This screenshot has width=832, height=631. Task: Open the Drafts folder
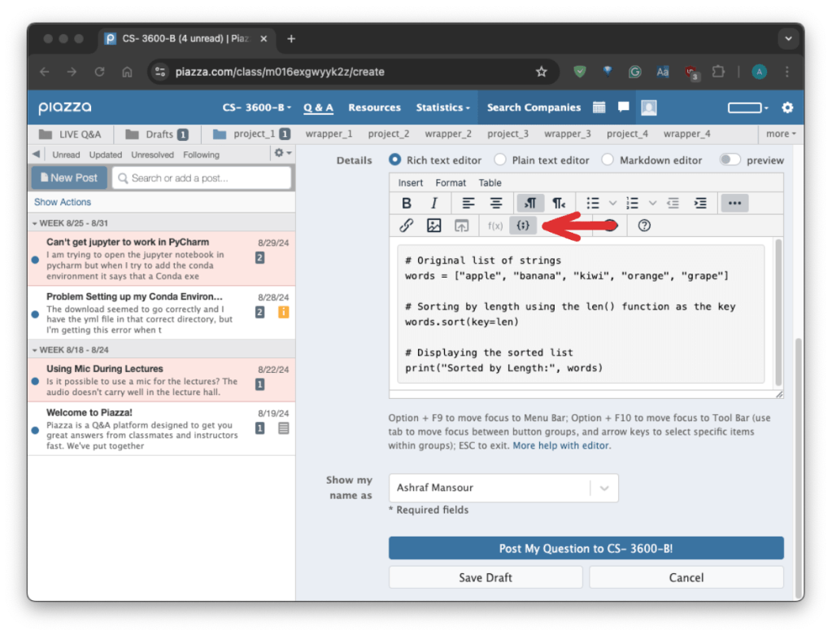[x=156, y=134]
